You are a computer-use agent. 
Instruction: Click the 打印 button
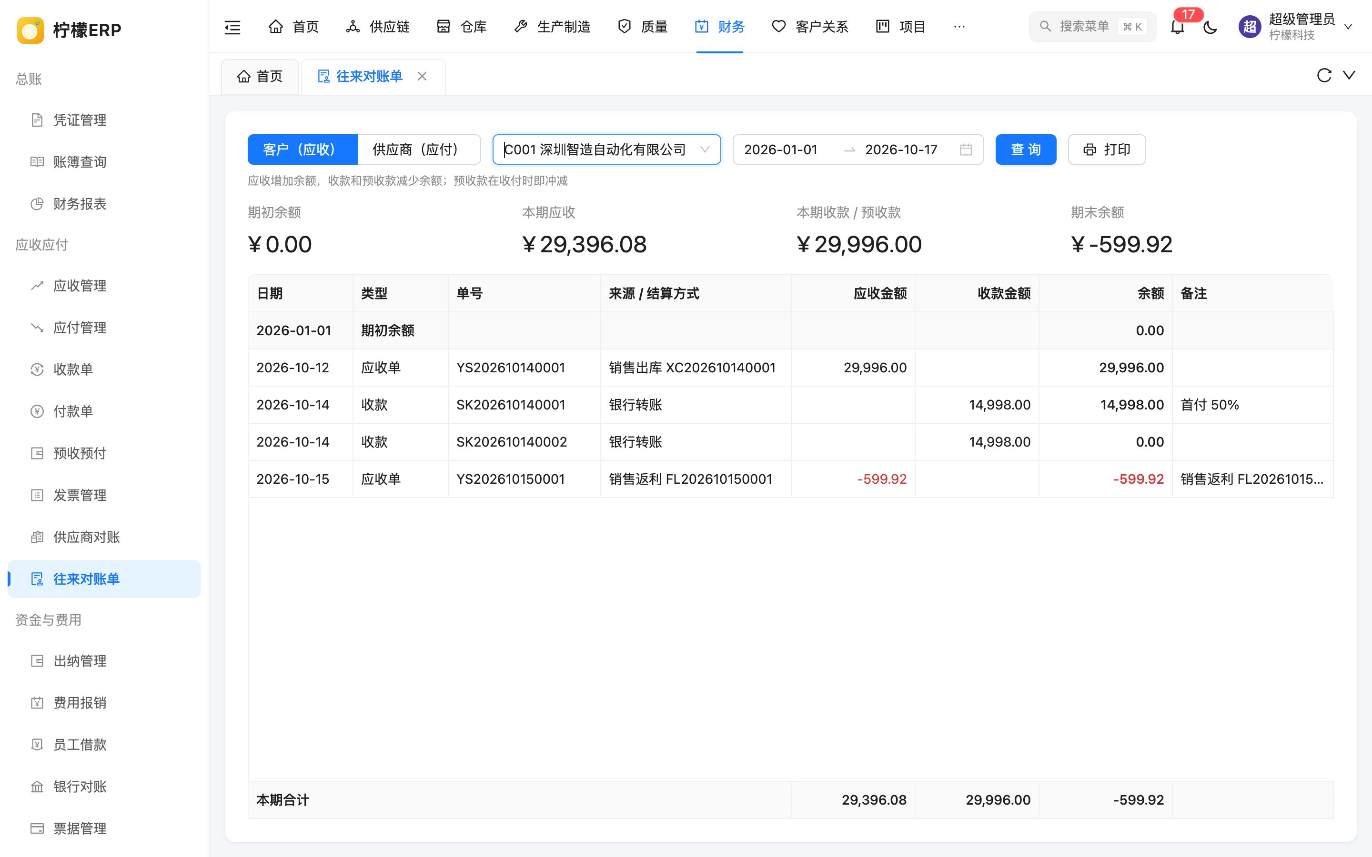coord(1107,149)
